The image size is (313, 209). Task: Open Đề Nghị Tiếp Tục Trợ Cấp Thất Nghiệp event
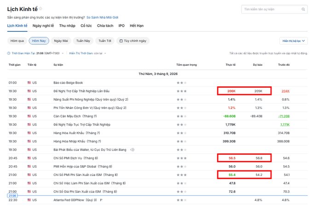pos(82,124)
